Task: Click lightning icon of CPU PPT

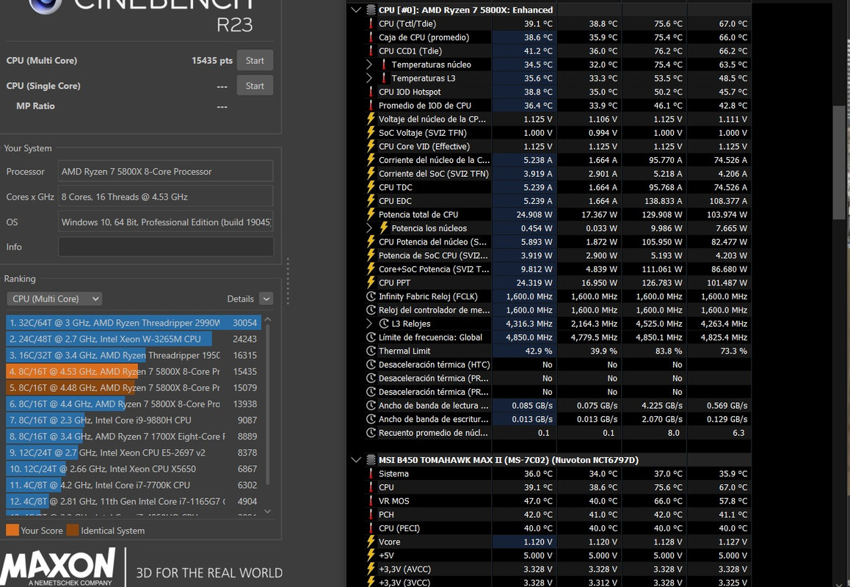Action: click(371, 282)
